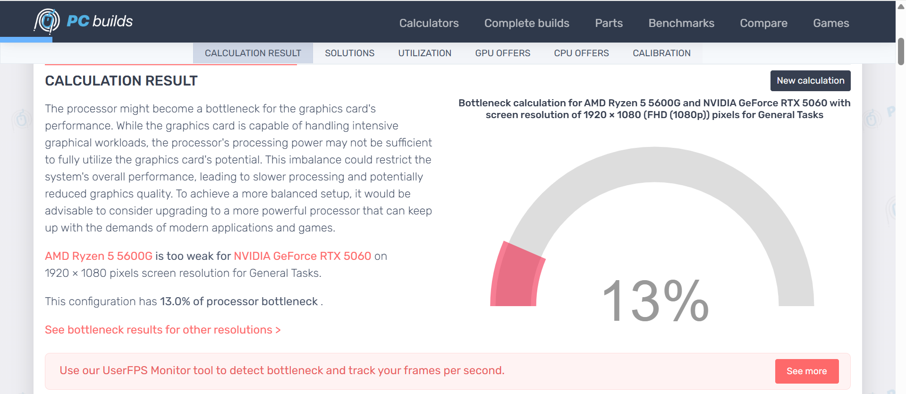Viewport: 906px width, 394px height.
Task: Click the PC builds logo icon
Action: 47,21
